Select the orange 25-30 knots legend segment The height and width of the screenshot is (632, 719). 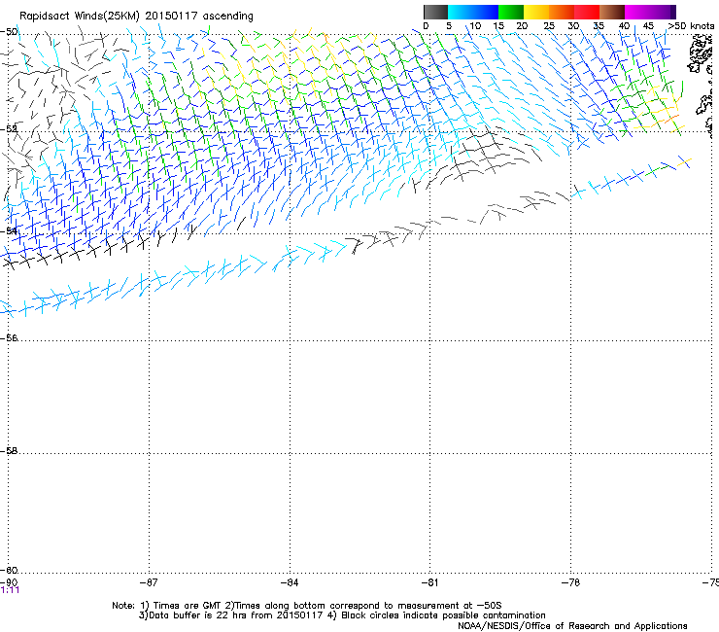point(562,12)
